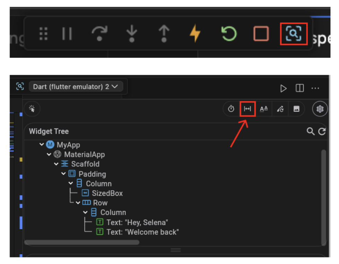
Task: Collapse the Column node under Row
Action: [x=85, y=212]
